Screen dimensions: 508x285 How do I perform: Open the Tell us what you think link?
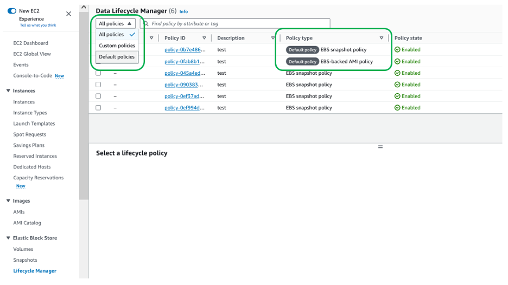click(38, 25)
